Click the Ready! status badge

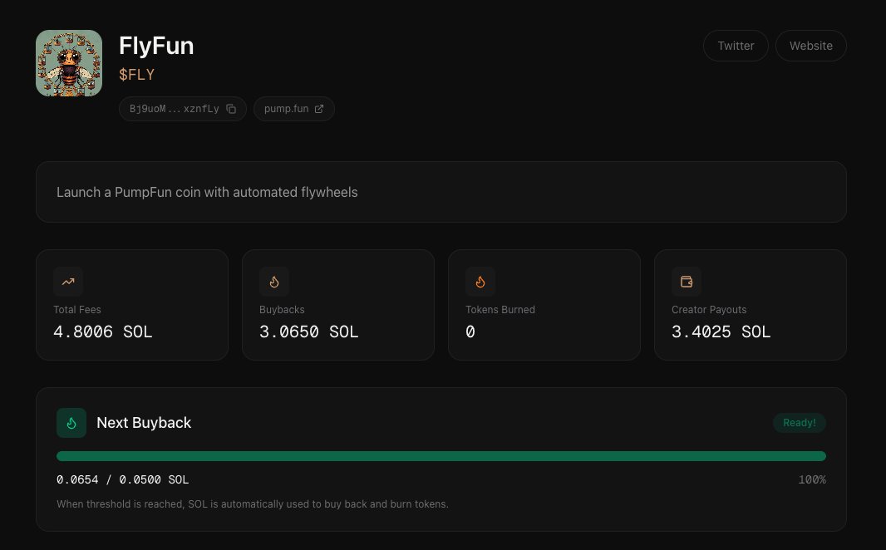[x=800, y=423]
